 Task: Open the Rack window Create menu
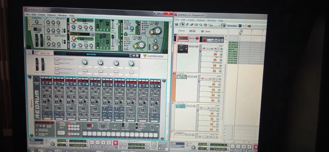coord(41,15)
